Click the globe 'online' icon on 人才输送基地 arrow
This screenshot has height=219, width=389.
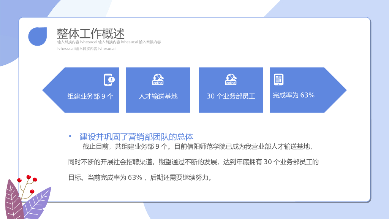[x=158, y=79]
